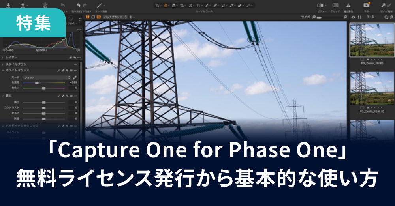Add a new layer with plus button
The image size is (395, 206).
[x=131, y=17]
